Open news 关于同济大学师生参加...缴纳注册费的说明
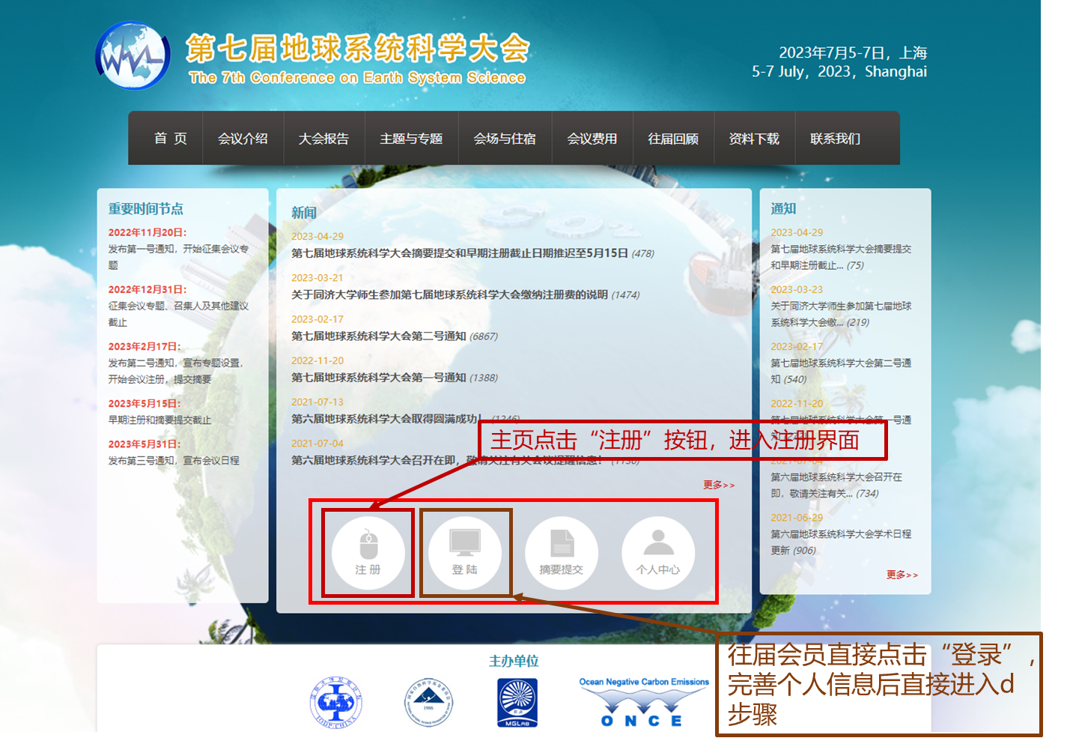This screenshot has height=744, width=1067. 449,294
